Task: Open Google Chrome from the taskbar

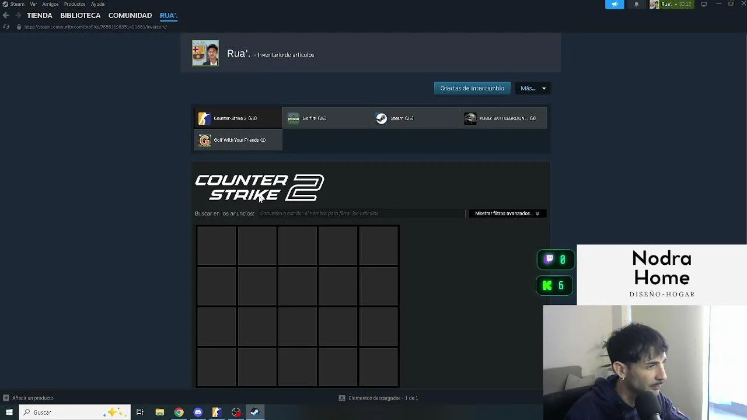Action: tap(179, 412)
